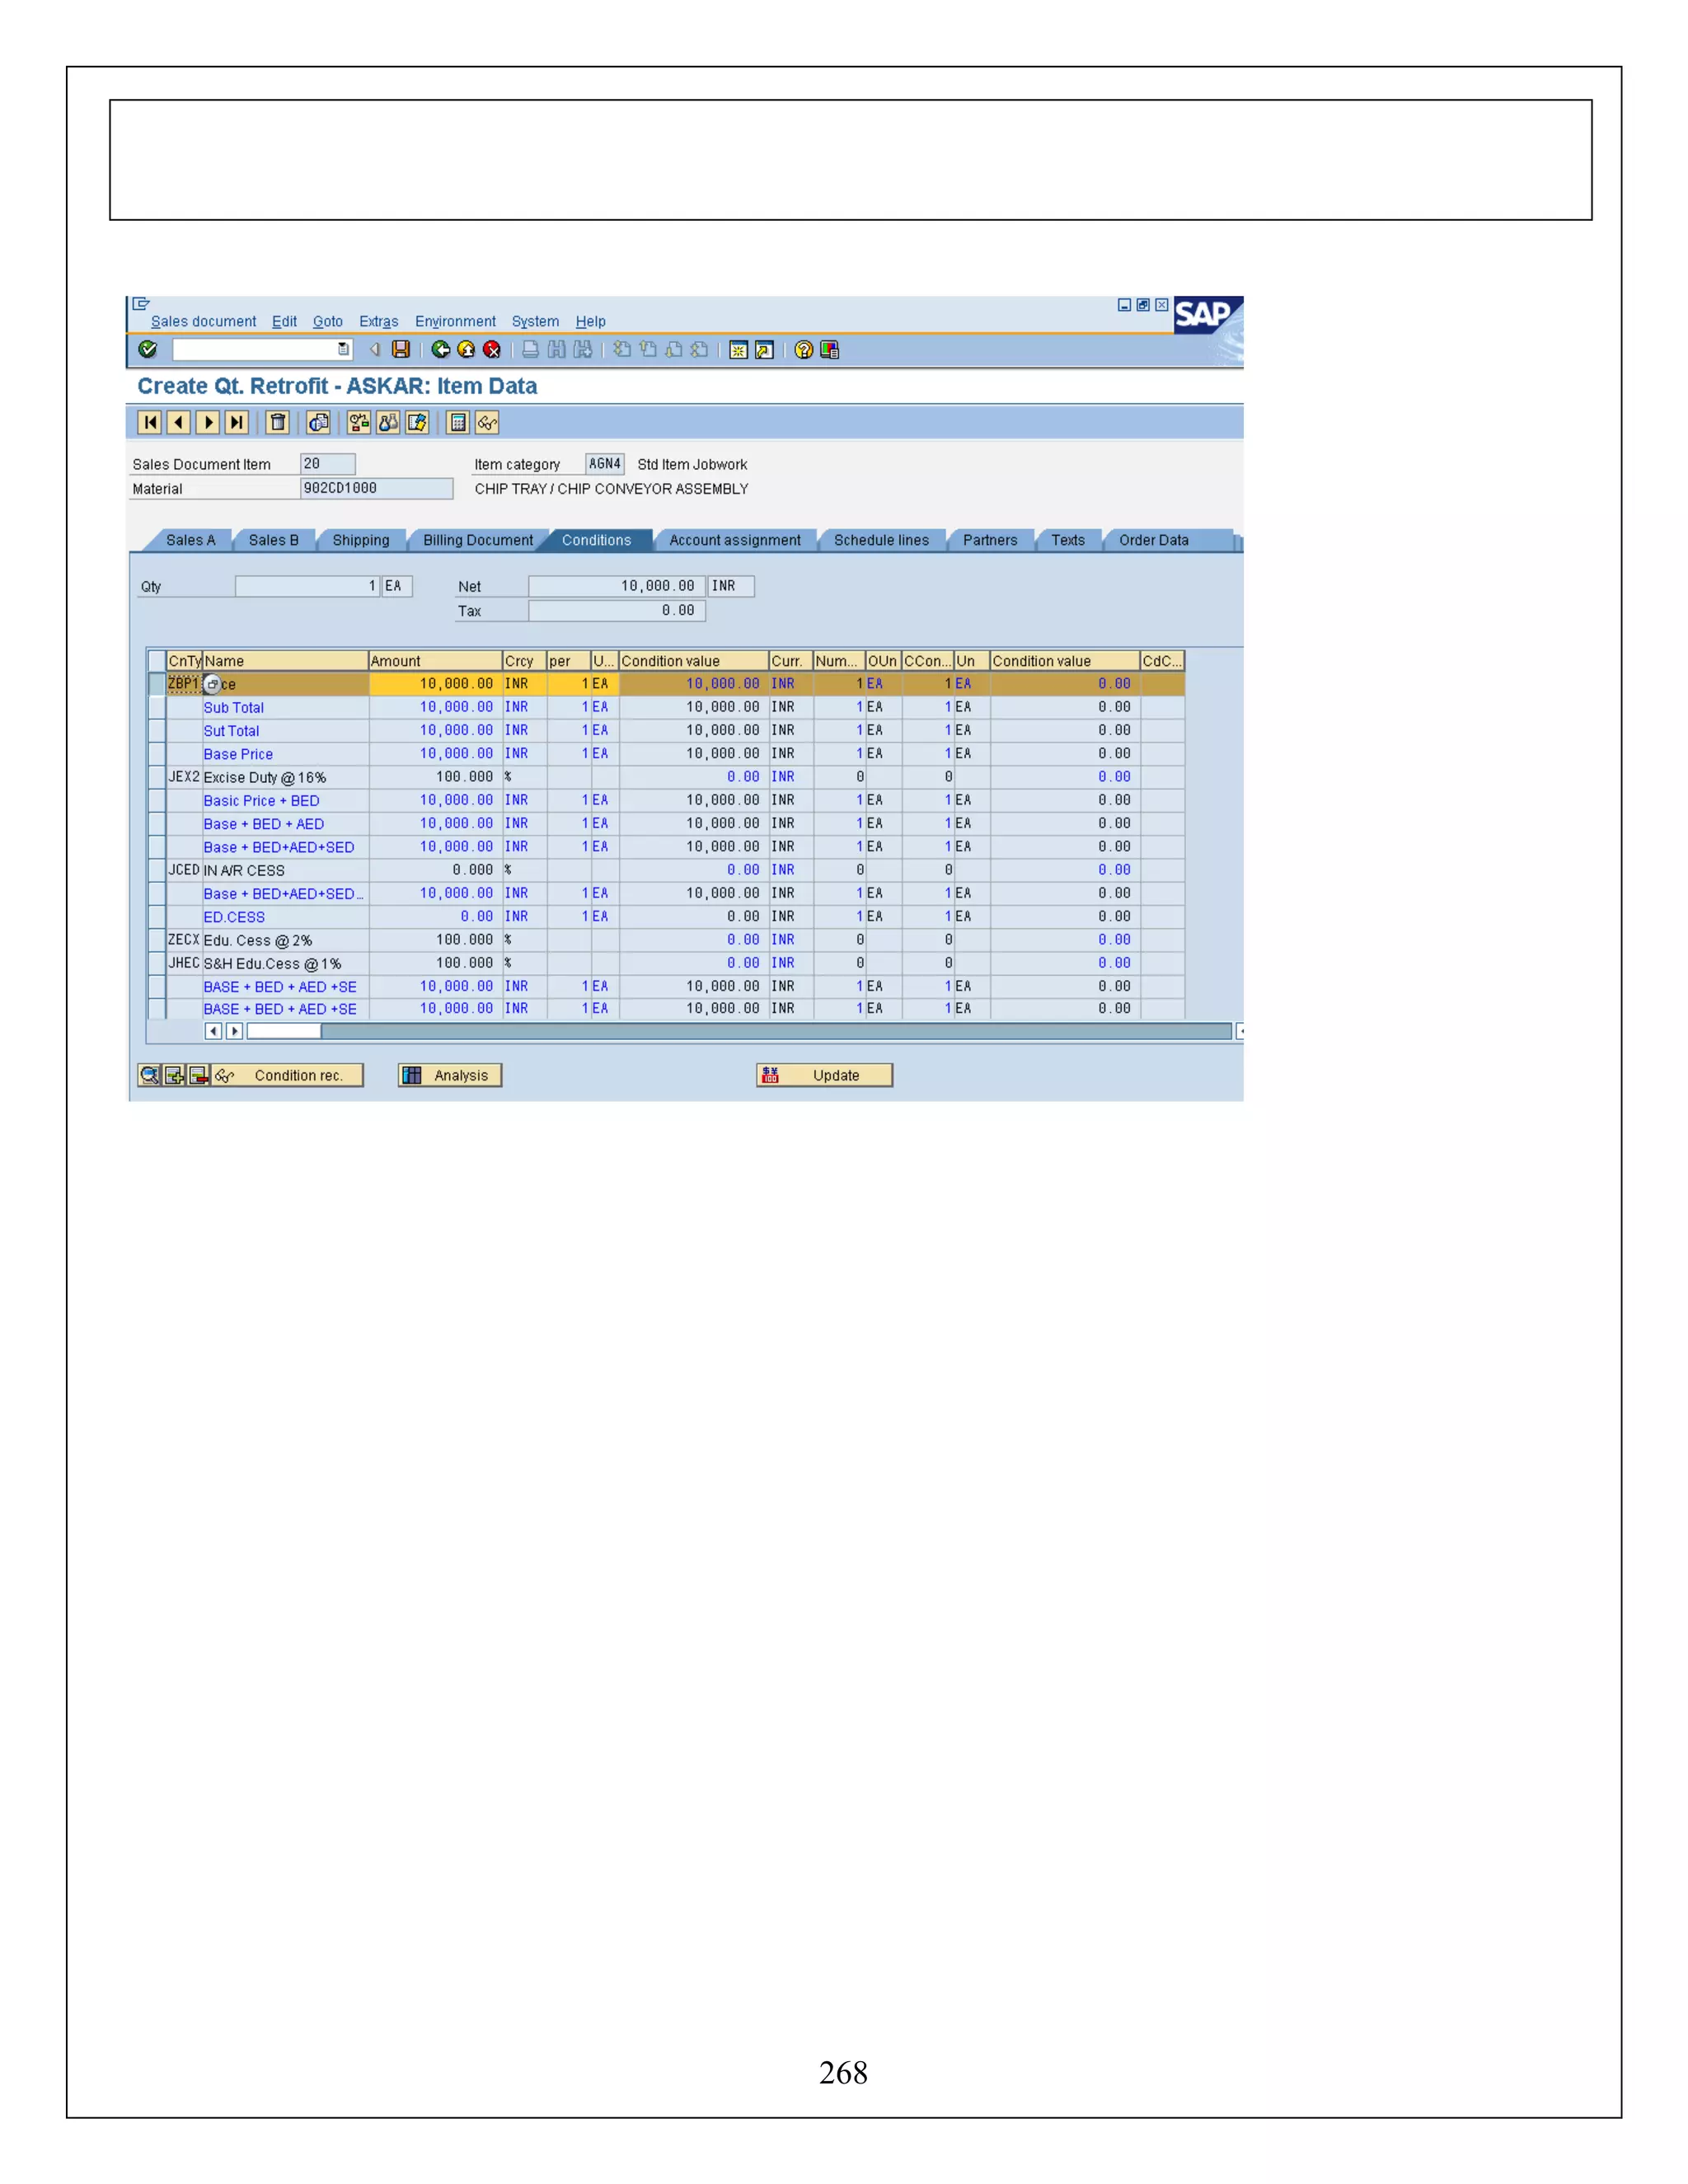Click the green Back arrow icon
The image size is (1688, 2184).
point(440,349)
